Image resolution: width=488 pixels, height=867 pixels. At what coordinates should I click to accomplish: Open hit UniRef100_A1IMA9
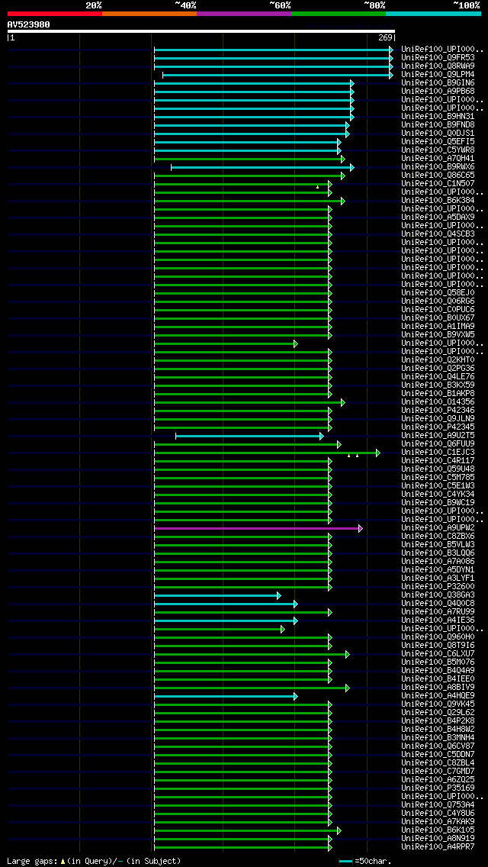(438, 327)
